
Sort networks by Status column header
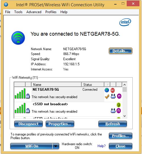pyautogui.click(x=93, y=85)
